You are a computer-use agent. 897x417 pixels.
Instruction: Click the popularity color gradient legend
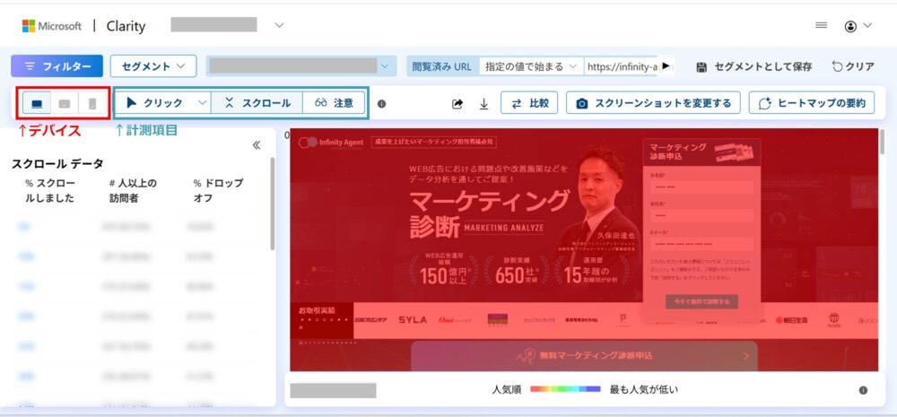[565, 389]
